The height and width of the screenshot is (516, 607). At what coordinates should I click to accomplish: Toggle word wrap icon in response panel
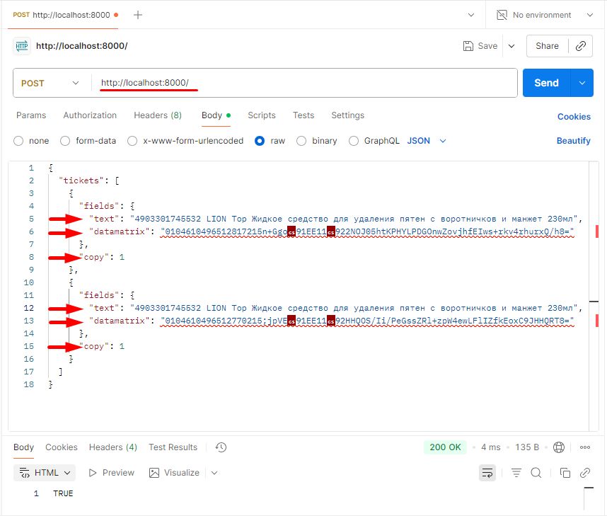click(487, 473)
